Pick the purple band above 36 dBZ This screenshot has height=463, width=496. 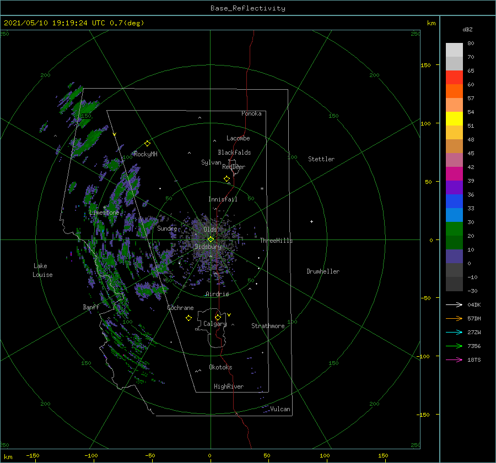(x=454, y=188)
